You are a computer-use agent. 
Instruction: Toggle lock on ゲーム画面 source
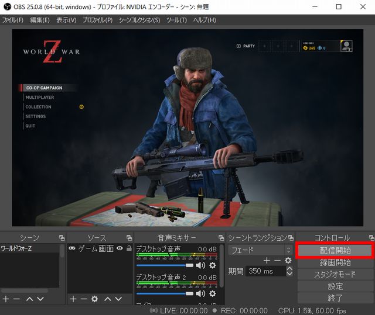pos(129,248)
